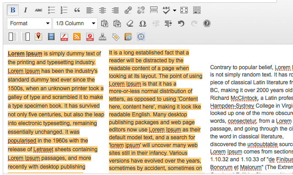Open spellchecker language dropdown arrow
This screenshot has height=175, width=293.
174,11
